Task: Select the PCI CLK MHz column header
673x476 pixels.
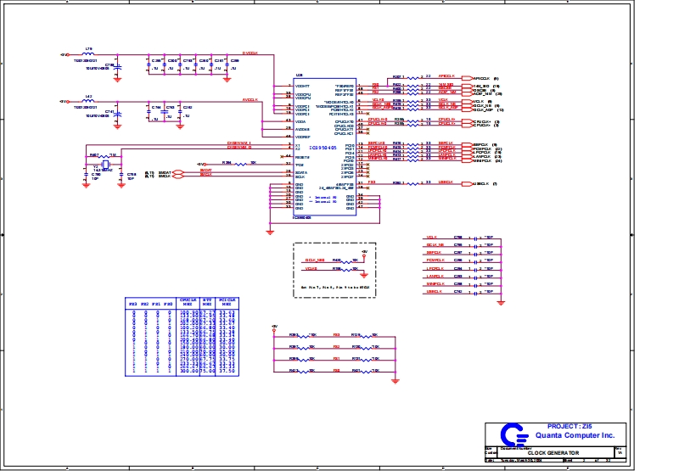Action: 227,302
